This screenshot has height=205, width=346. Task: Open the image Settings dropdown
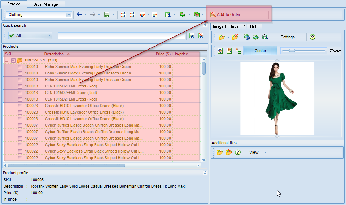click(303, 37)
